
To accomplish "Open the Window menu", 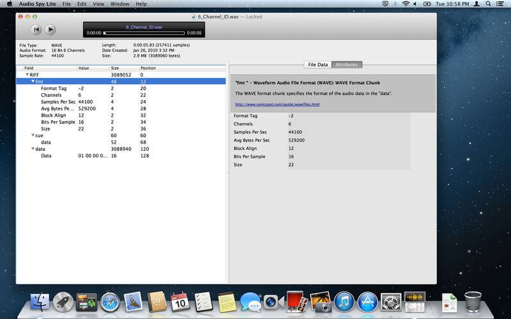I will point(119,4).
